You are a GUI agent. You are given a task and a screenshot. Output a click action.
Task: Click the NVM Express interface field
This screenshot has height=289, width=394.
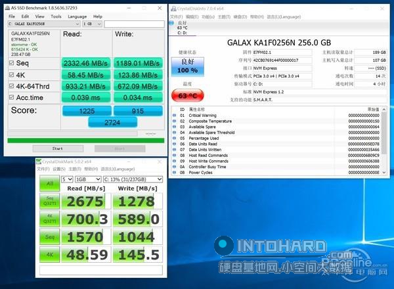(x=282, y=68)
